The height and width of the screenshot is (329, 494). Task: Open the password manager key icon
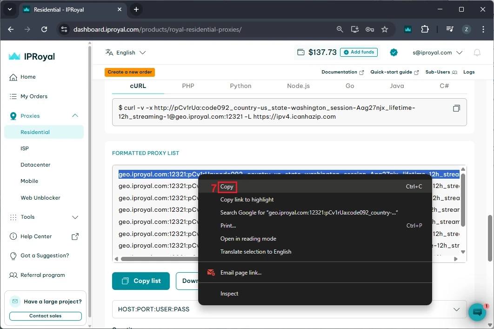[370, 29]
